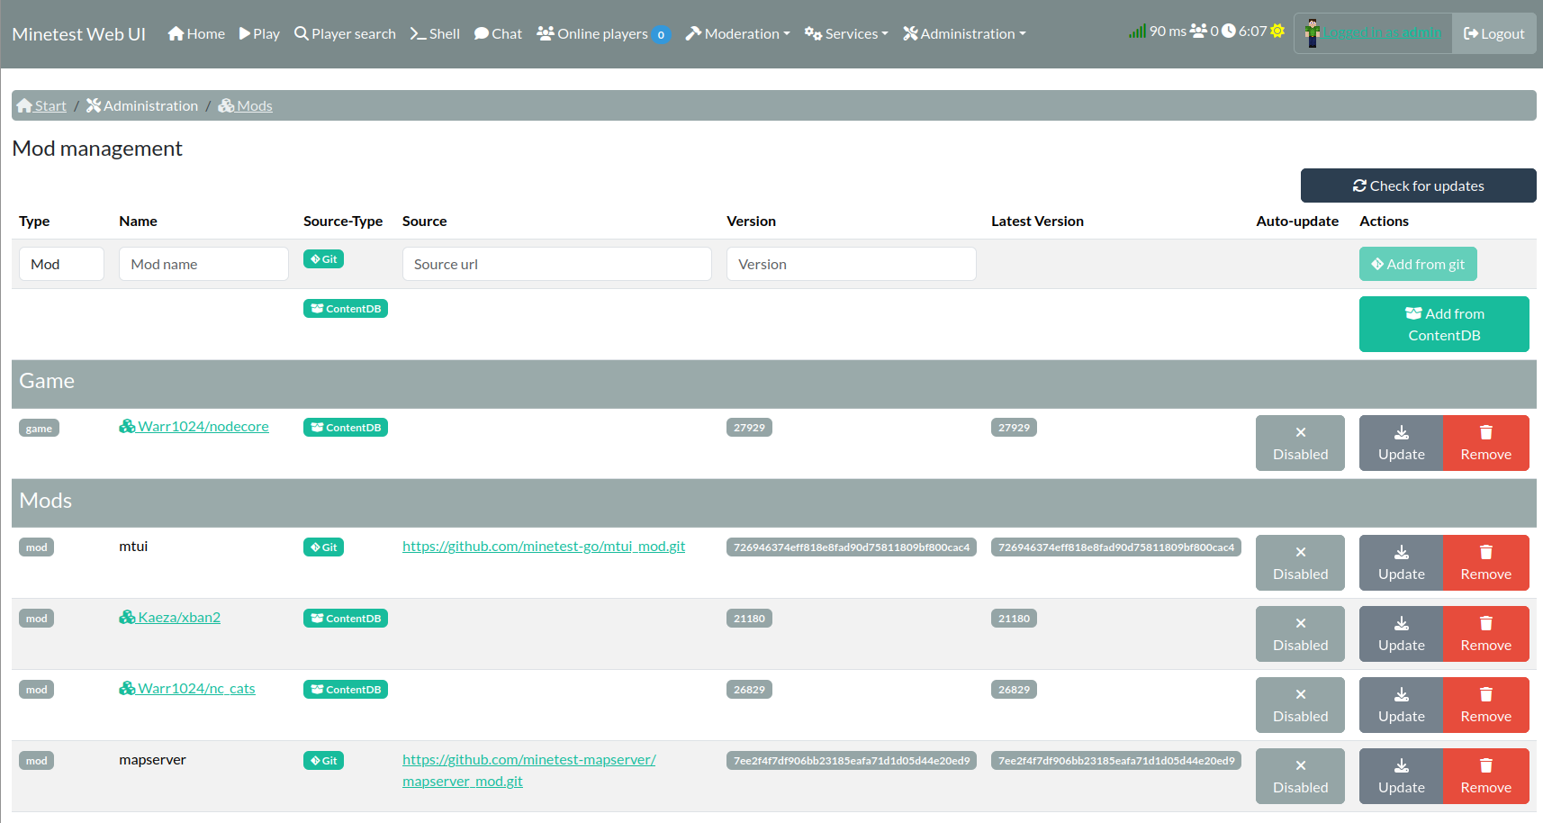The height and width of the screenshot is (823, 1543).
Task: Open Online players list
Action: pos(602,33)
